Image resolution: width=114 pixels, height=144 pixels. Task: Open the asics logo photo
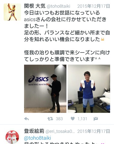click(x=45, y=89)
